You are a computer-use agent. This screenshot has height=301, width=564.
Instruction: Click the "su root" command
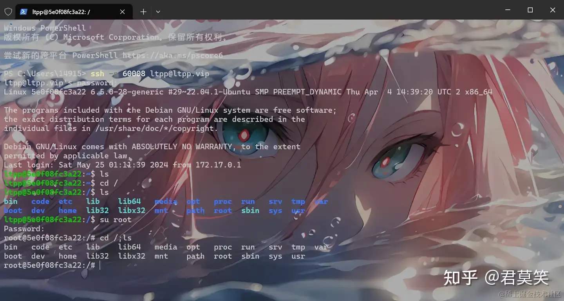[x=116, y=220]
